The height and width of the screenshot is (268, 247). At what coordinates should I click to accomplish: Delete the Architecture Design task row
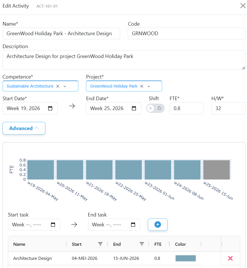tap(230, 258)
